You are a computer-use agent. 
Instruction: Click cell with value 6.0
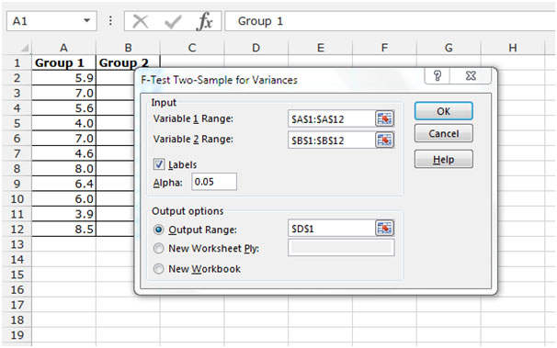(64, 199)
